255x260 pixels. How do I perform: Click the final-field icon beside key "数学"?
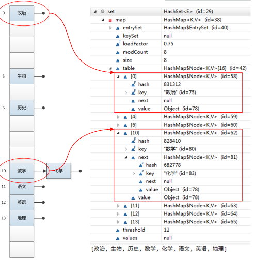pyautogui.click(x=134, y=149)
